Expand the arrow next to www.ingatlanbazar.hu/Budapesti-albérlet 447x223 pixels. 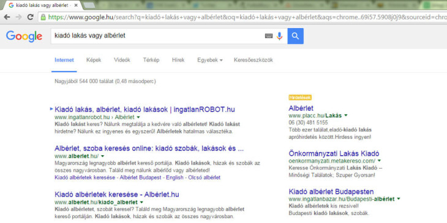[399, 199]
